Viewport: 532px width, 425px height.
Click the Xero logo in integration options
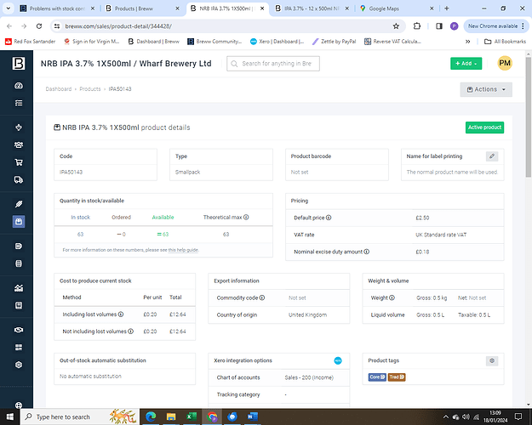338,360
